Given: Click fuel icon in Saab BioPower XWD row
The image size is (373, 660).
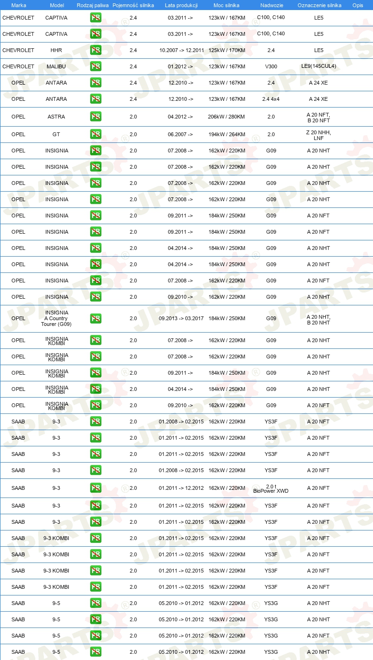Looking at the screenshot, I should [x=95, y=488].
